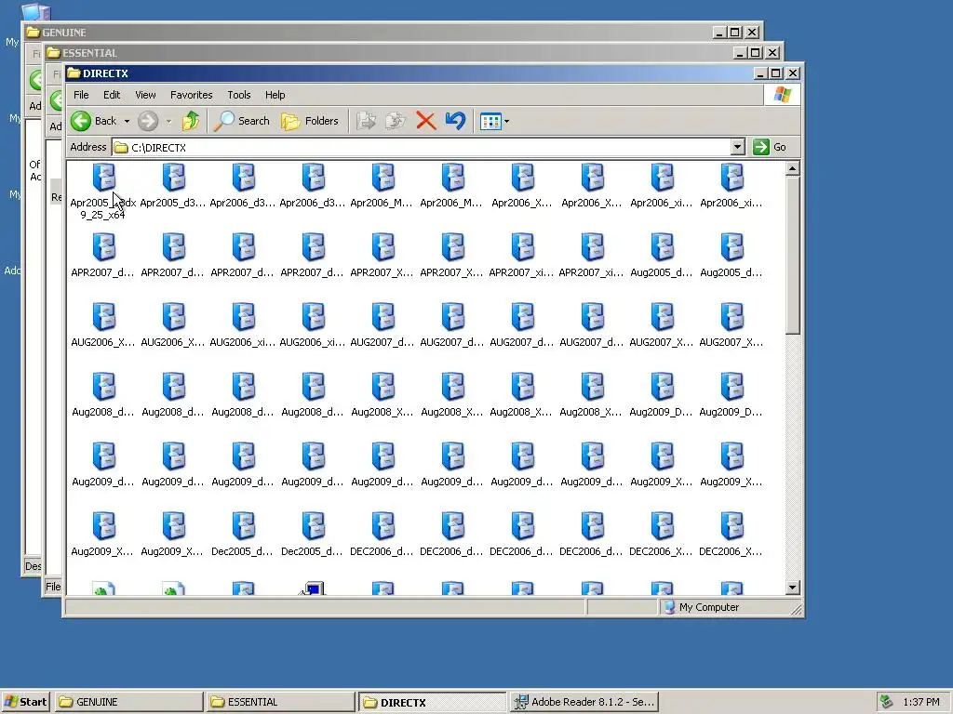Open the Search pane

pos(241,121)
